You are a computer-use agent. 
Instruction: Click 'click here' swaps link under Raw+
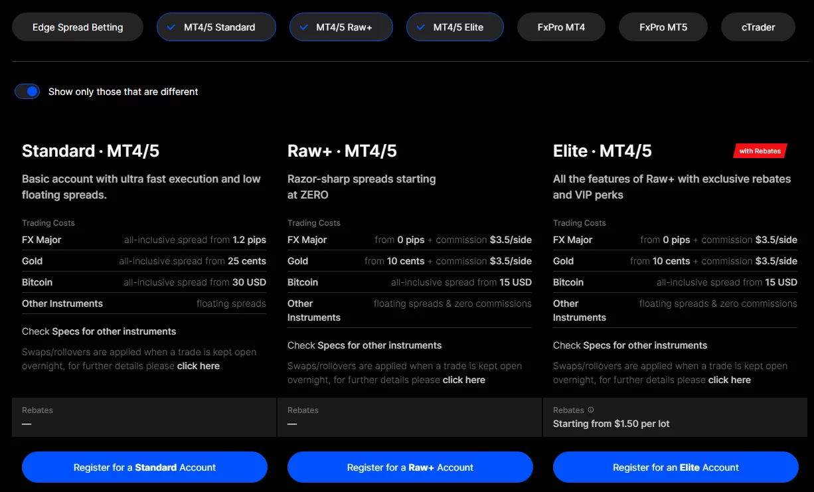click(x=464, y=380)
